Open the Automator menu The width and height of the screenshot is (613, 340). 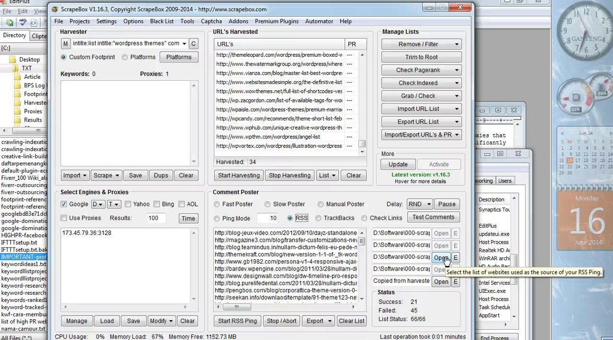319,21
